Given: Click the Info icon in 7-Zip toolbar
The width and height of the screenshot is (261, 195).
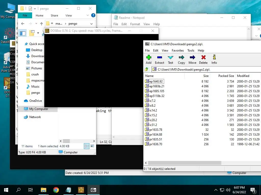Looking at the screenshot, I should tap(214, 57).
